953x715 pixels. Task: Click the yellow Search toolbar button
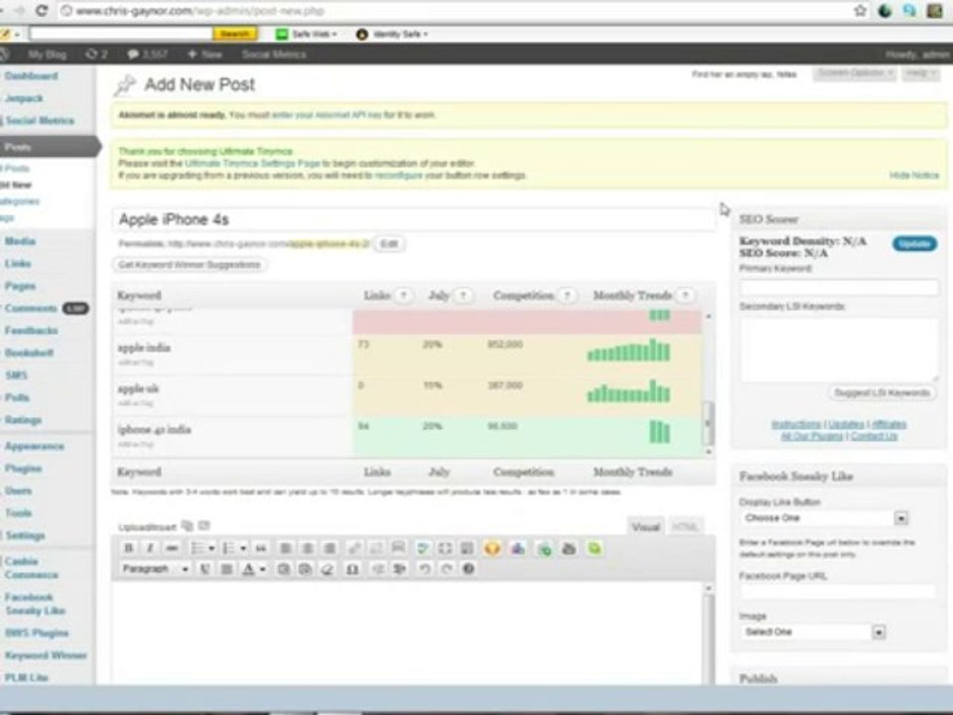click(234, 34)
